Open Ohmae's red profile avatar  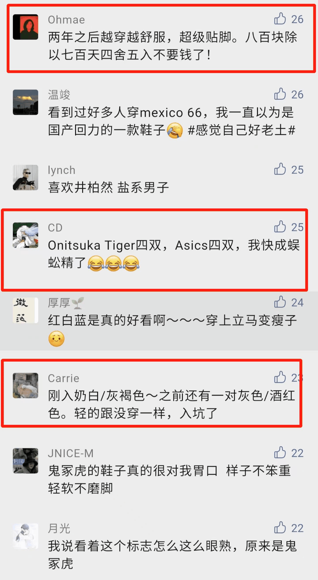[x=26, y=27]
